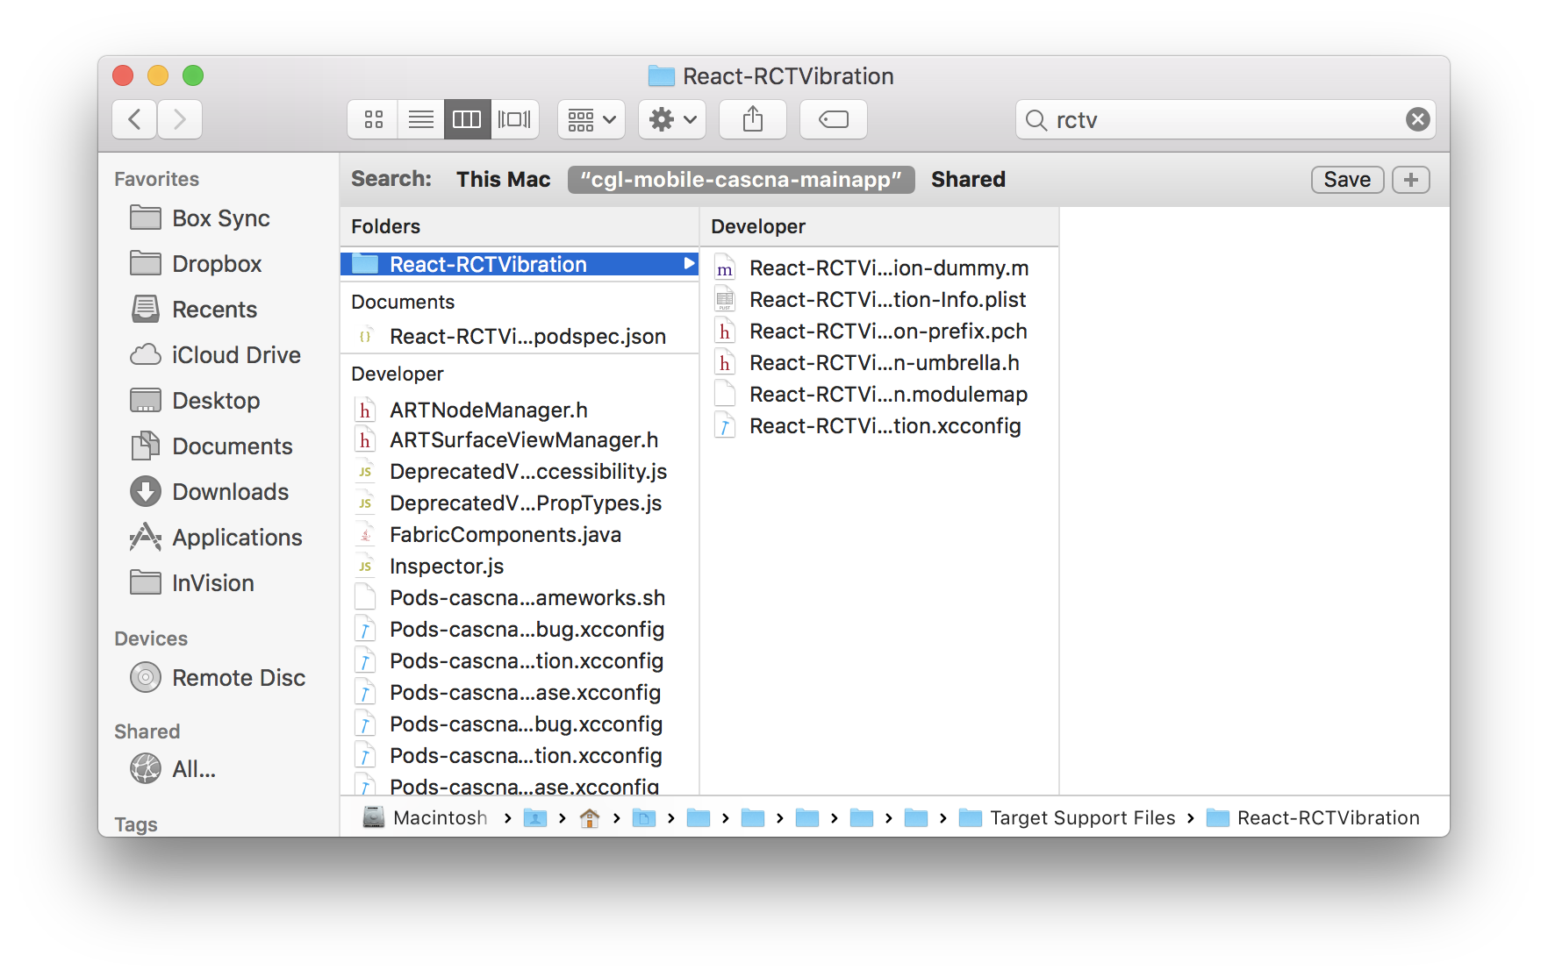Screen dimensions: 1548x977
Task: Switch search scope to cgl-mobile-cascna-mainapp
Action: pos(742,180)
